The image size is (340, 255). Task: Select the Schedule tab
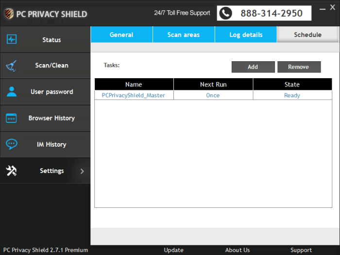point(307,34)
